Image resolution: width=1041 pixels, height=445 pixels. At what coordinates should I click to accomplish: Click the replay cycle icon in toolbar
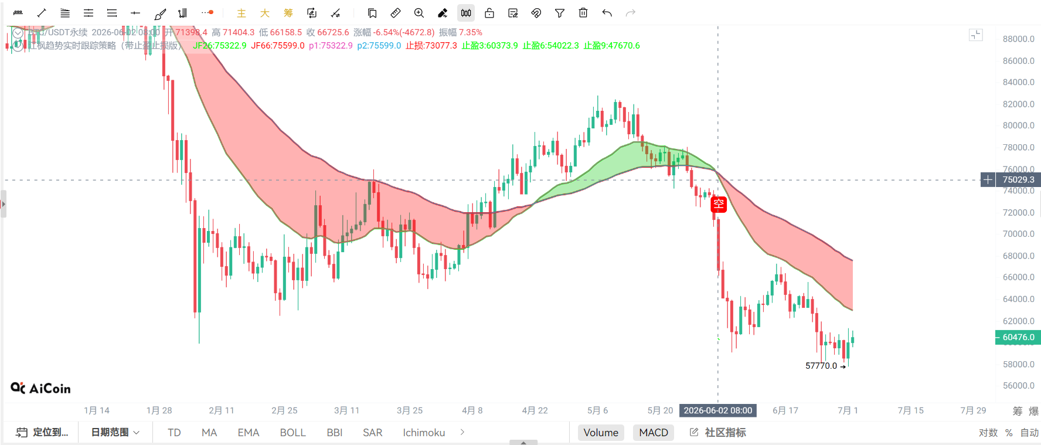tap(312, 13)
